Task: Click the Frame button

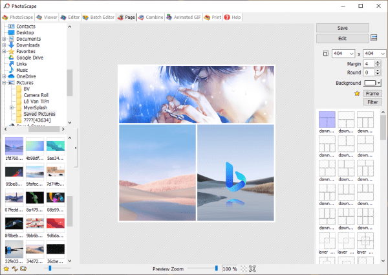Action: pos(372,94)
